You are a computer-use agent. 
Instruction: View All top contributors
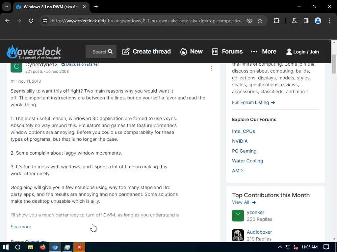[244, 202]
